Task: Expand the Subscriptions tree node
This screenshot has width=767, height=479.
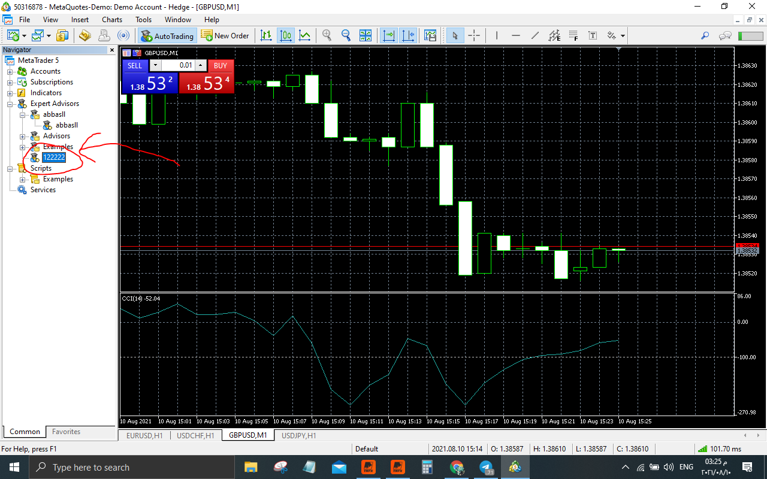Action: coord(10,82)
